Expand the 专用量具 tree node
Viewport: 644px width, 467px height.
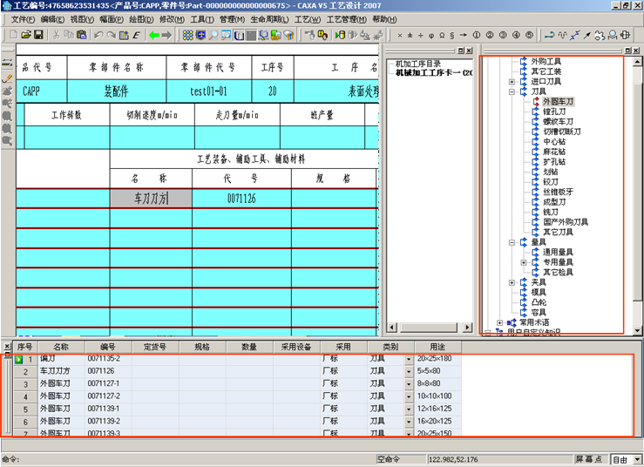524,262
